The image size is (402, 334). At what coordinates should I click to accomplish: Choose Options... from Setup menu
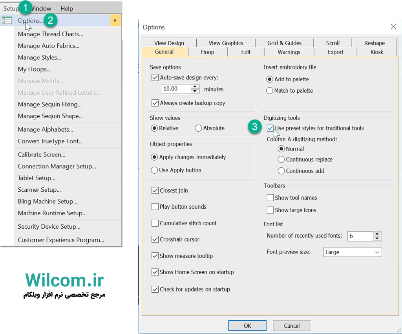coord(60,20)
